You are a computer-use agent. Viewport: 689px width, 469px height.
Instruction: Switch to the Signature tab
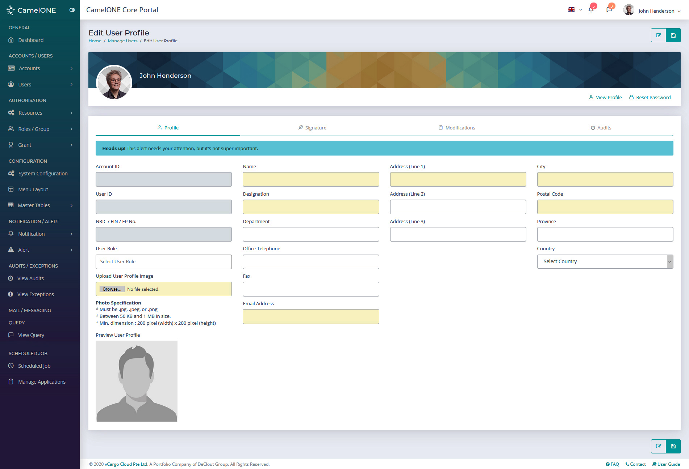tap(312, 128)
